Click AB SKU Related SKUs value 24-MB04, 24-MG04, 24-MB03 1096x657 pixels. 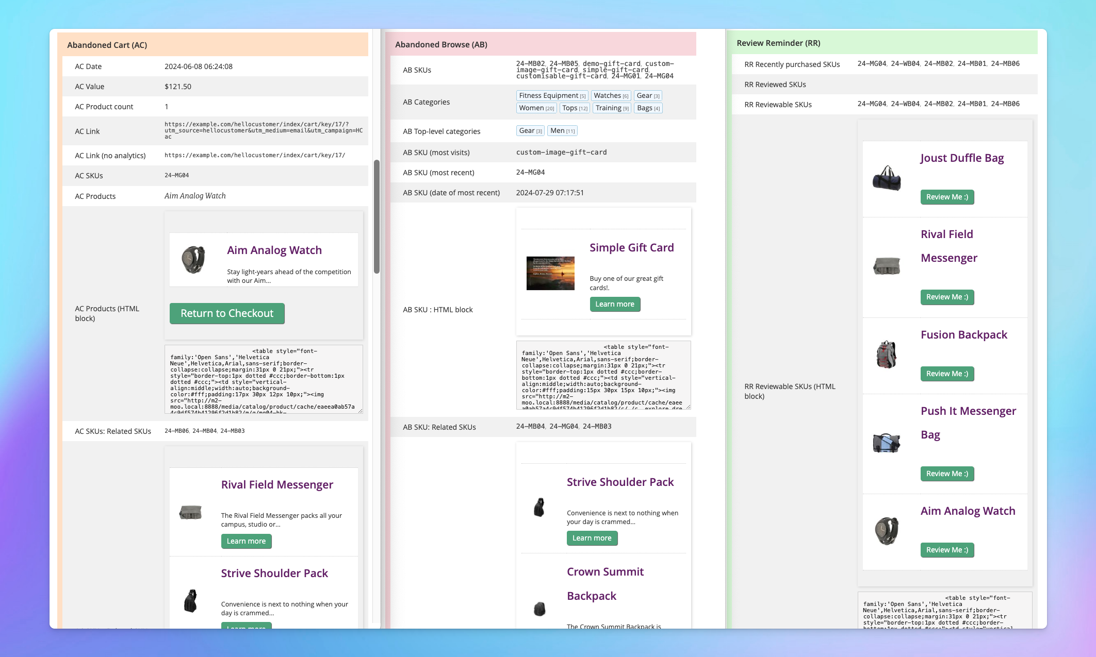tap(564, 427)
